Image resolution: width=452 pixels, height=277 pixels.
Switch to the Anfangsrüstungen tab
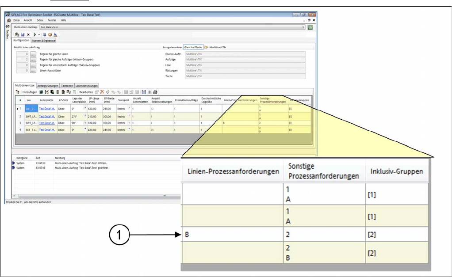coord(48,86)
